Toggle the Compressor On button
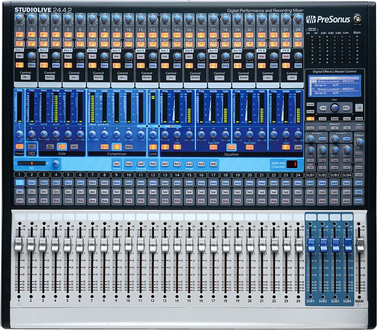The width and height of the screenshot is (377, 330). (x=116, y=146)
